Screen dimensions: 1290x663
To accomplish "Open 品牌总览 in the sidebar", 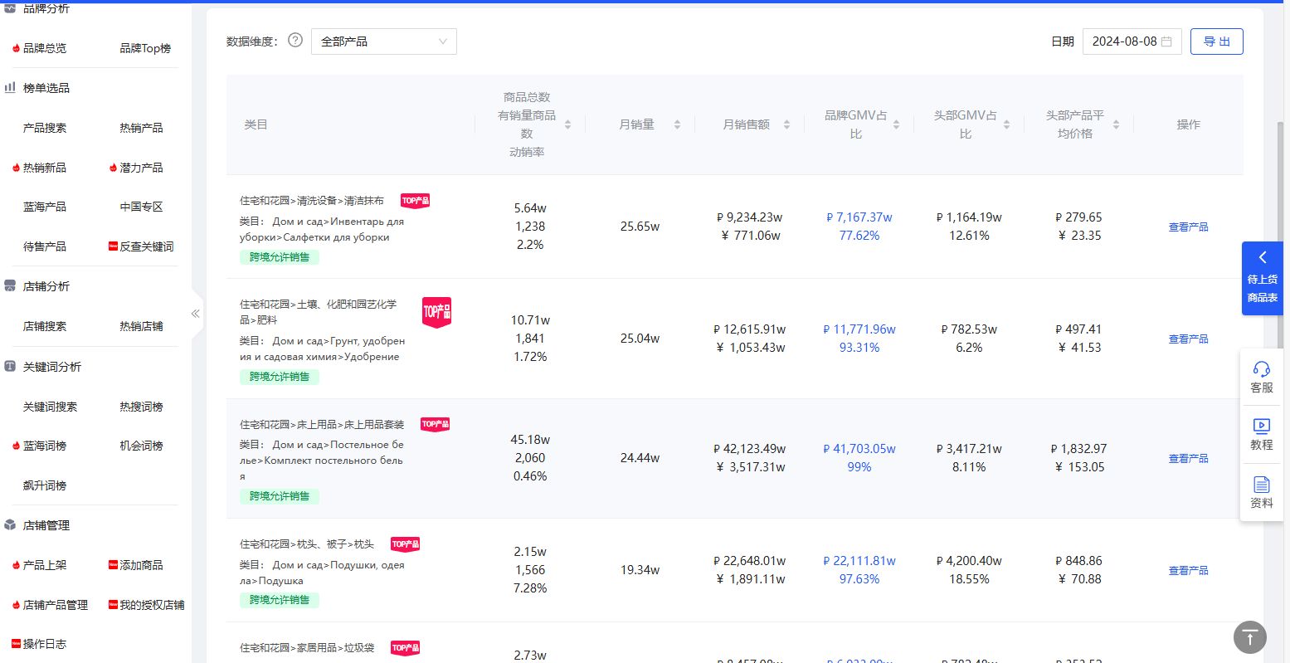I will (45, 48).
